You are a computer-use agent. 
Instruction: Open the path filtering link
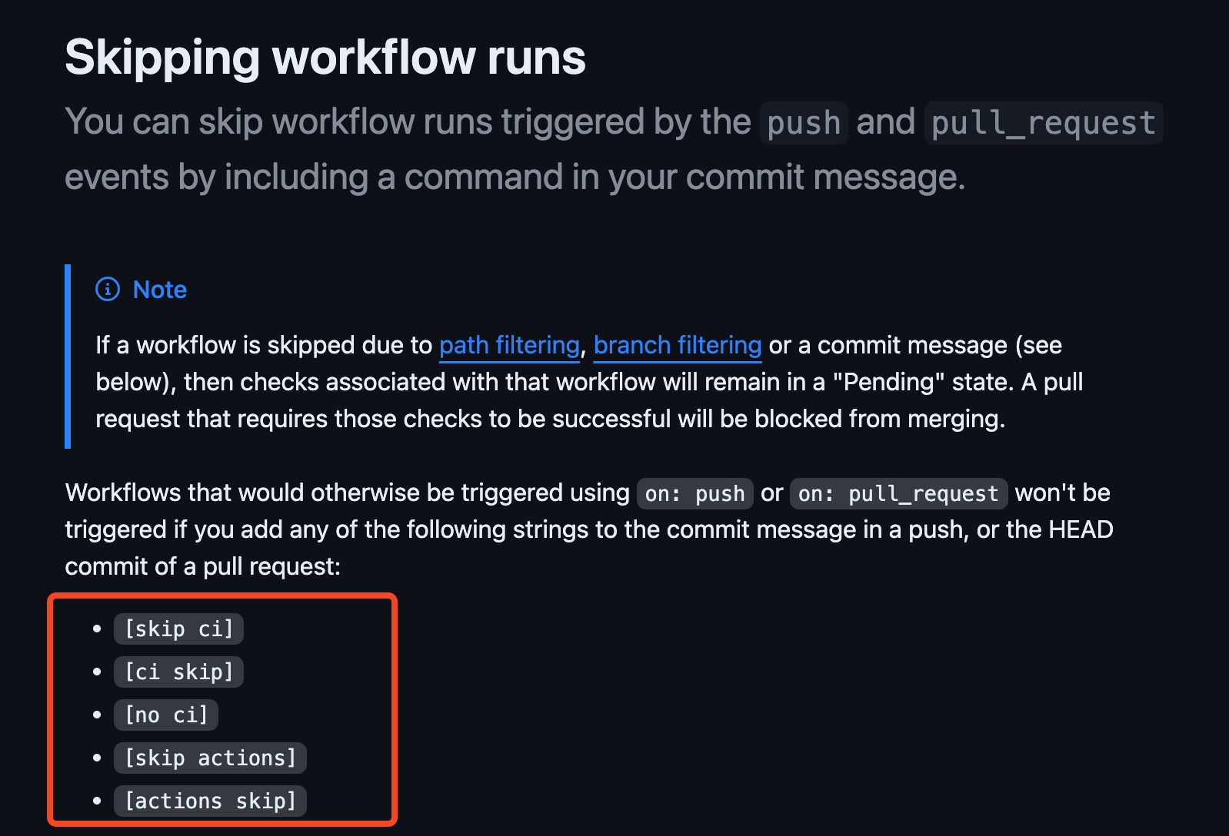[509, 346]
